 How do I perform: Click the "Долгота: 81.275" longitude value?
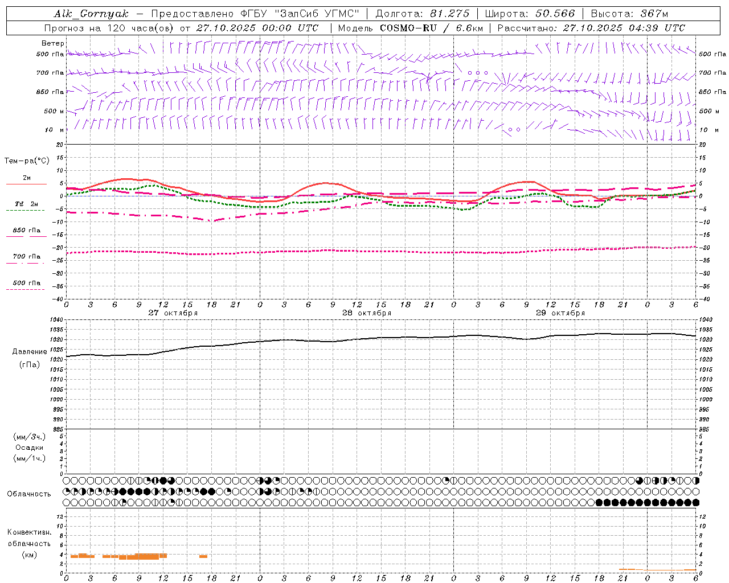pyautogui.click(x=423, y=14)
